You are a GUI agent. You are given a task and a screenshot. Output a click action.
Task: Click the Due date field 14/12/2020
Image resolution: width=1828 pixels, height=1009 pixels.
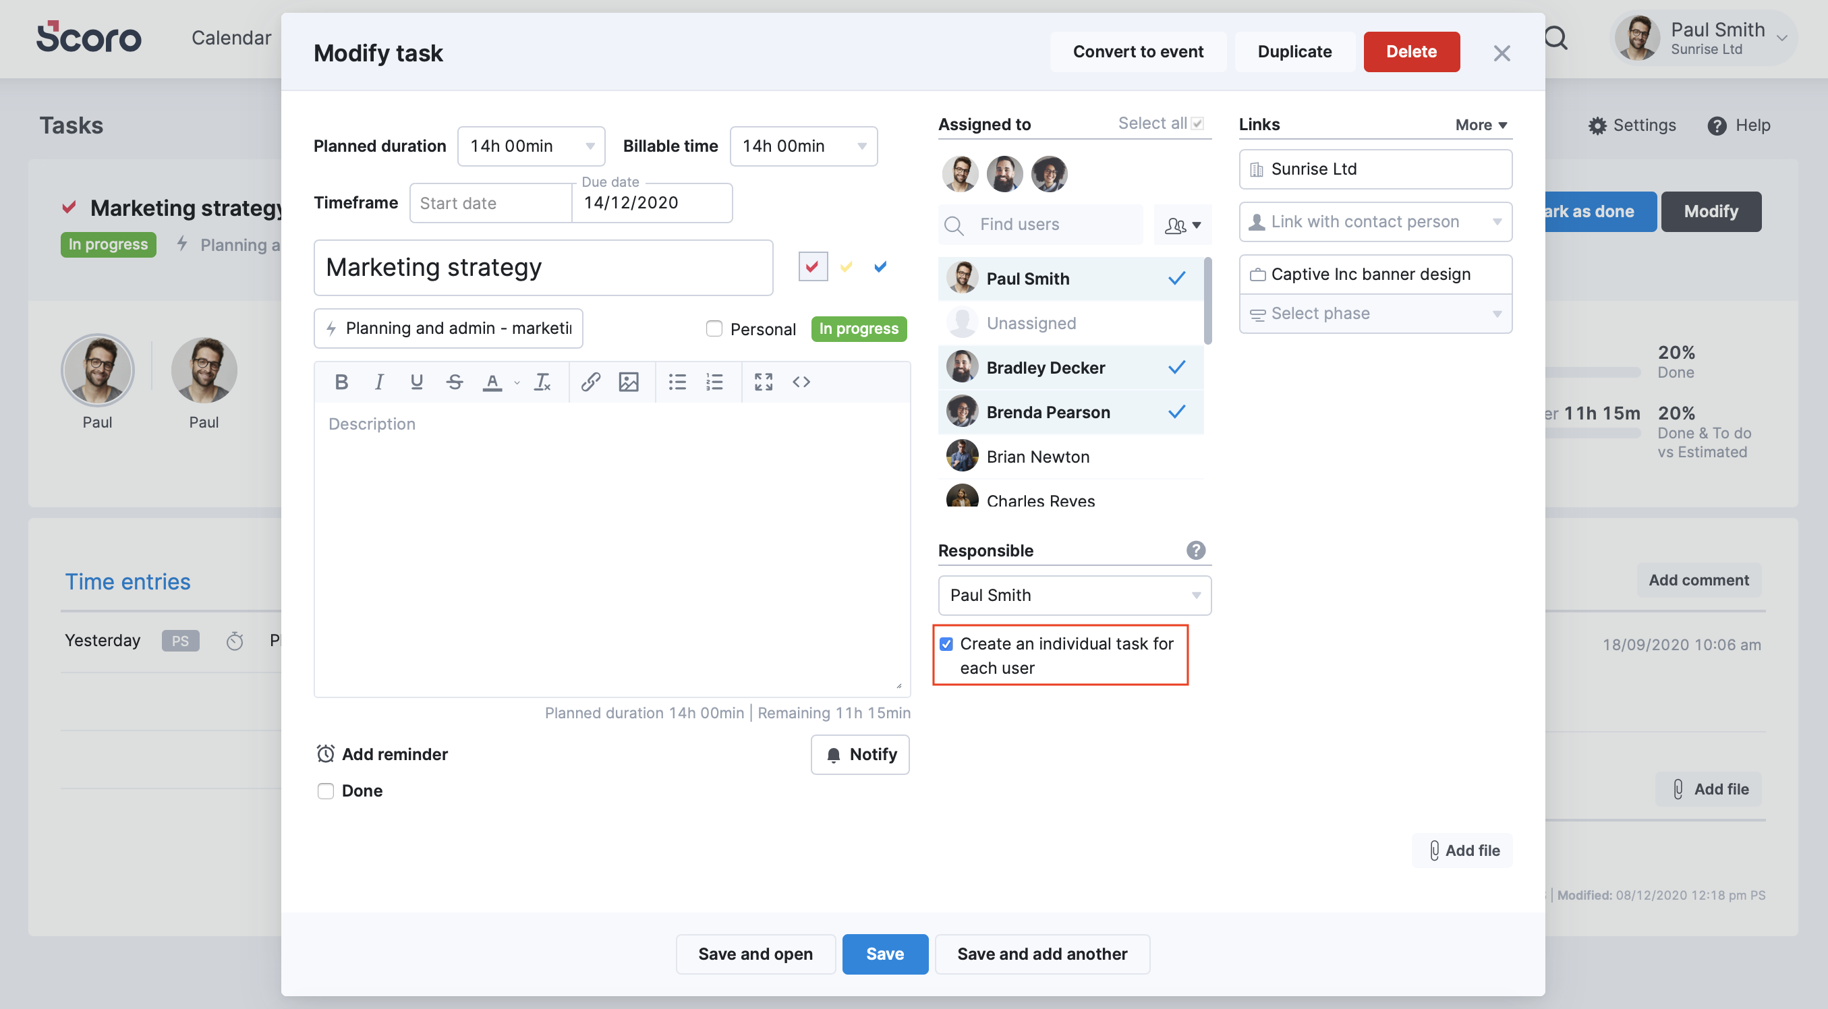(652, 203)
